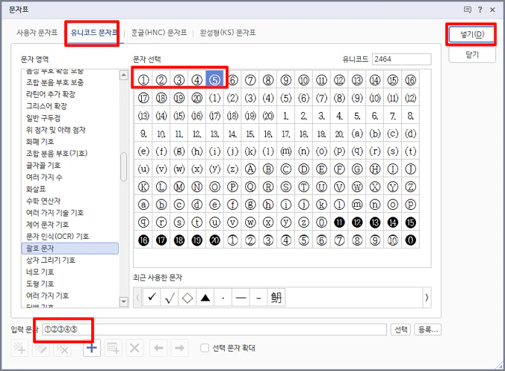
Task: Select 수학 연산자 category
Action: click(43, 201)
